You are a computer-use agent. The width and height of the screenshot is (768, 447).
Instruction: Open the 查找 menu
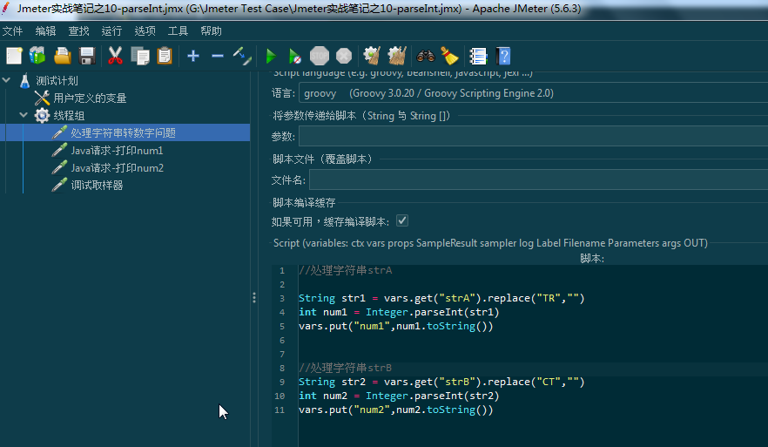click(x=79, y=30)
